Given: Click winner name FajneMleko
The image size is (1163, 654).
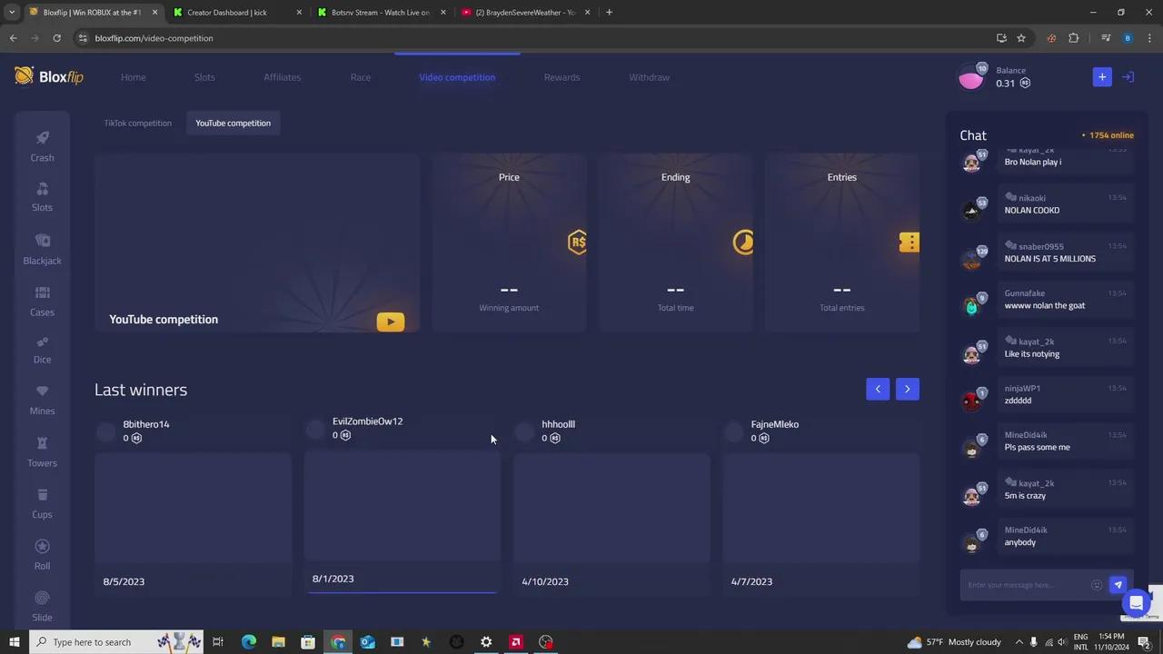Looking at the screenshot, I should click(775, 424).
